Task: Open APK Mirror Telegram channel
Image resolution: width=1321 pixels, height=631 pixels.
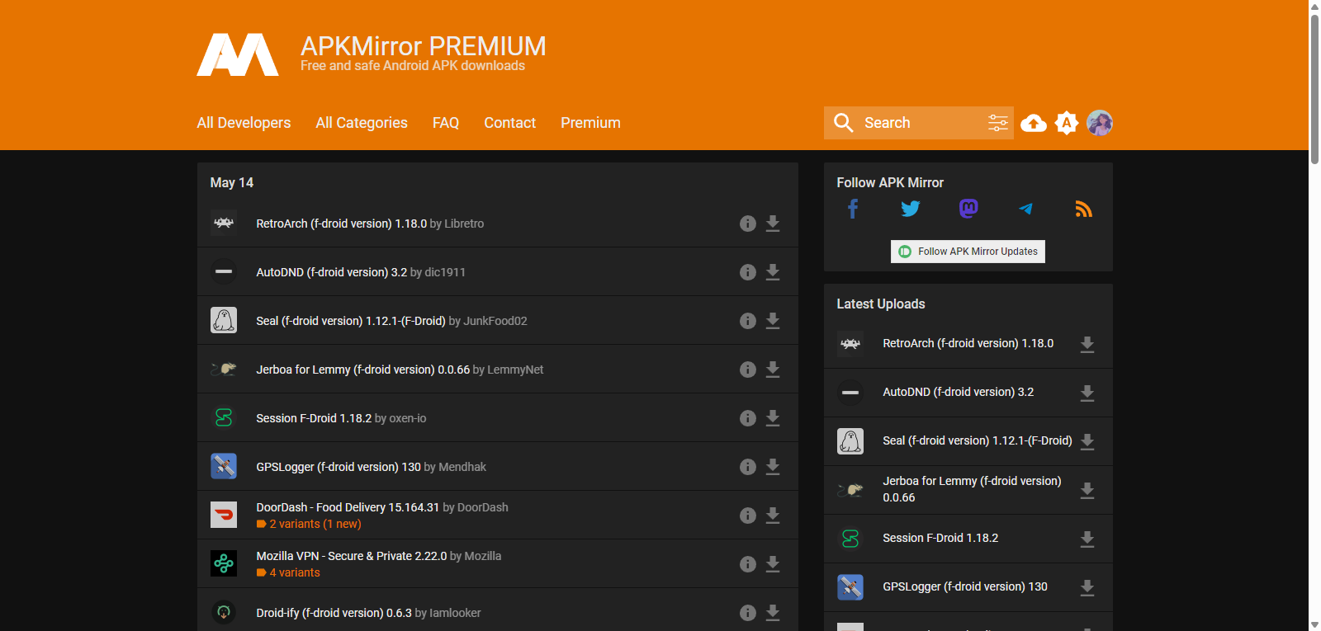Action: pos(1025,210)
